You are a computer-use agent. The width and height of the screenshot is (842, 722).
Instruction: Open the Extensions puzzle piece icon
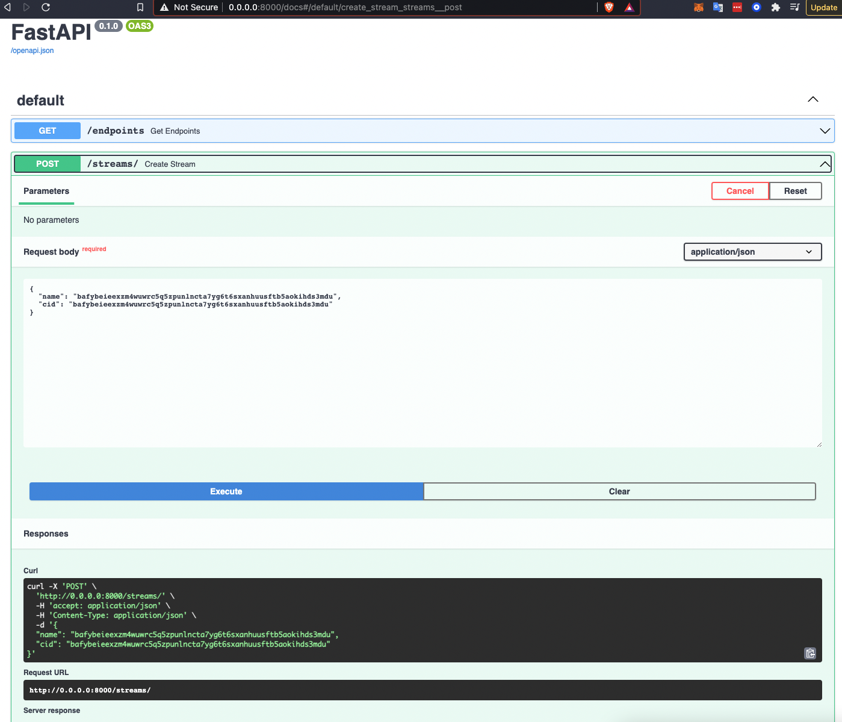776,7
